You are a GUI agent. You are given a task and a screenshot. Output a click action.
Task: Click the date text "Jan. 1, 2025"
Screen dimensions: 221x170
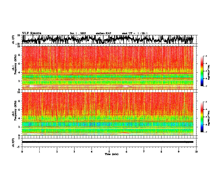point(78,33)
